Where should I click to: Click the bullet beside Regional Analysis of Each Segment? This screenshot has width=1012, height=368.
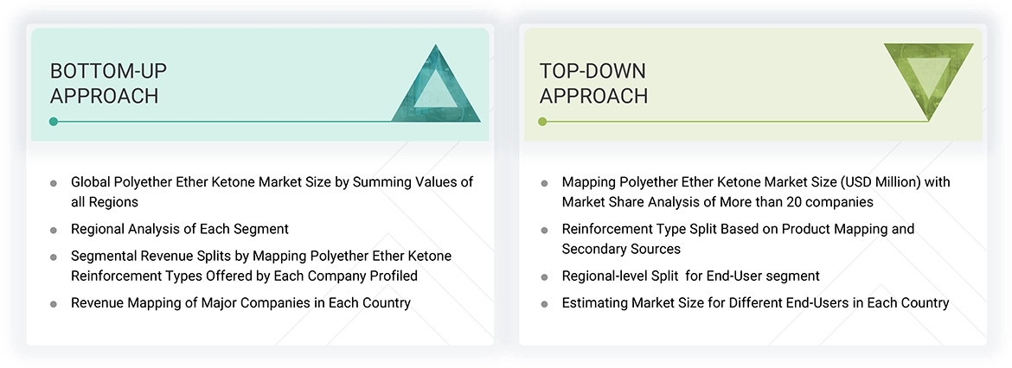pos(54,230)
